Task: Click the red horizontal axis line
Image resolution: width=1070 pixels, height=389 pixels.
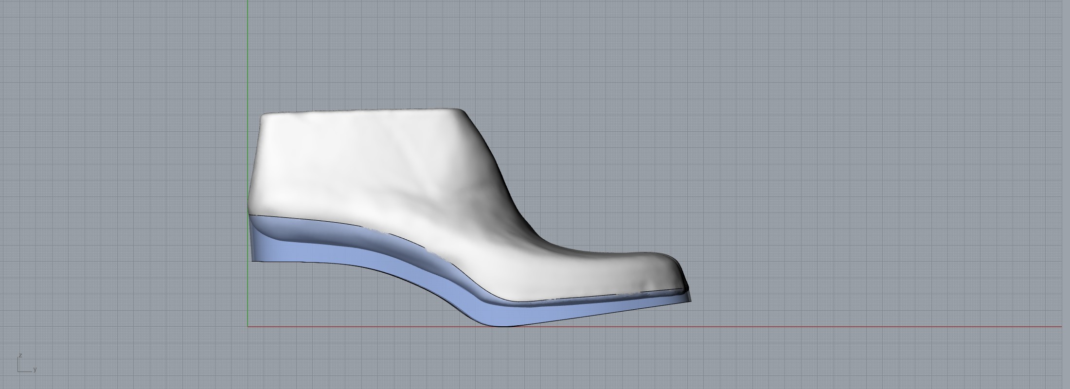Action: [x=827, y=327]
